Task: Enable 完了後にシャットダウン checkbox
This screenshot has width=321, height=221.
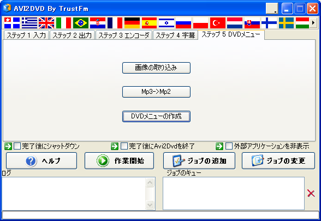Action: (17, 146)
